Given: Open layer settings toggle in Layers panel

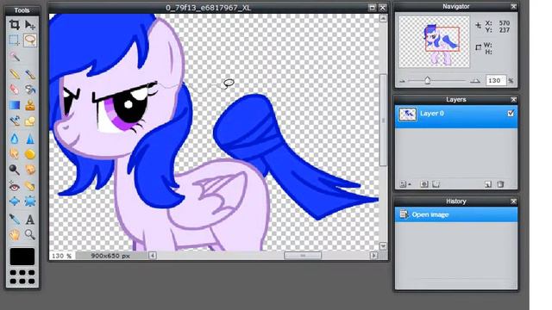Looking at the screenshot, I should point(405,184).
